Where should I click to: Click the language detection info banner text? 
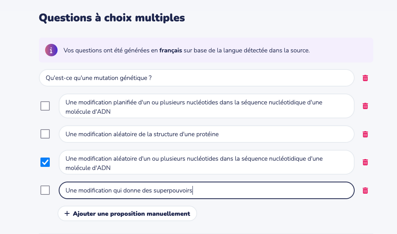click(233, 50)
